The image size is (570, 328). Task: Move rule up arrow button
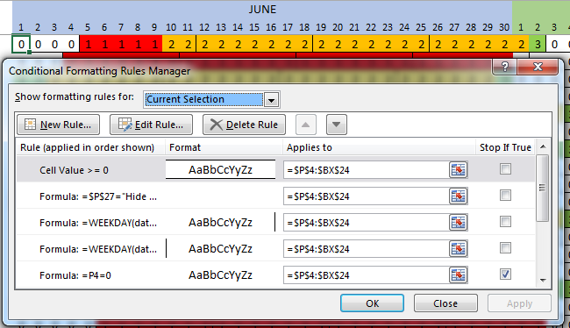[x=306, y=125]
